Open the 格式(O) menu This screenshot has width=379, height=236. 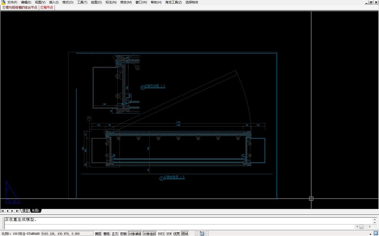[x=68, y=3]
